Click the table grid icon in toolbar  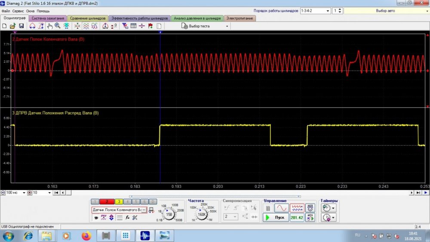tap(133, 26)
